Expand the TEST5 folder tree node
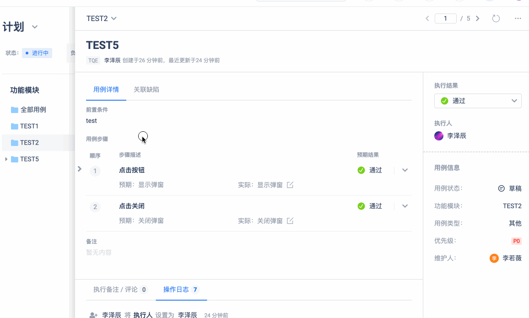The width and height of the screenshot is (529, 318). (6, 159)
